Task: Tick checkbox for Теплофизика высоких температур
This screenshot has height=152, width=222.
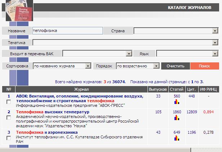Action: [x=9, y=118]
